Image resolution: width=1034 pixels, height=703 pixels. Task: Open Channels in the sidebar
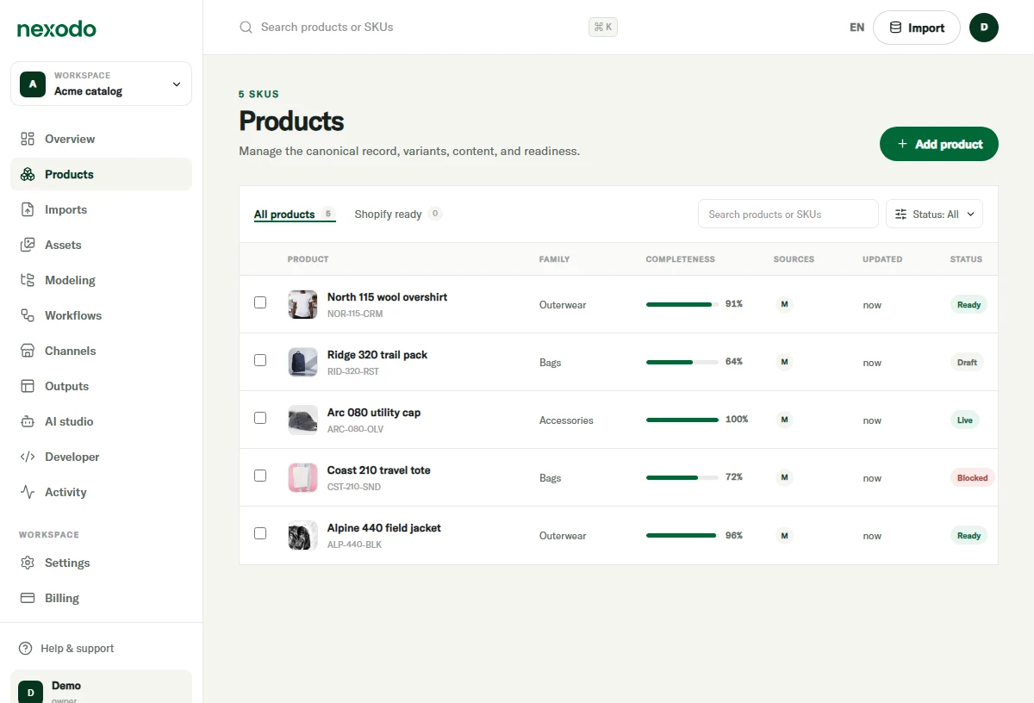[x=101, y=351]
